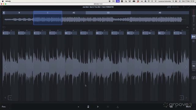Set playback speed to 3/4
Viewport: 196px width, 110px height.
click(176, 107)
